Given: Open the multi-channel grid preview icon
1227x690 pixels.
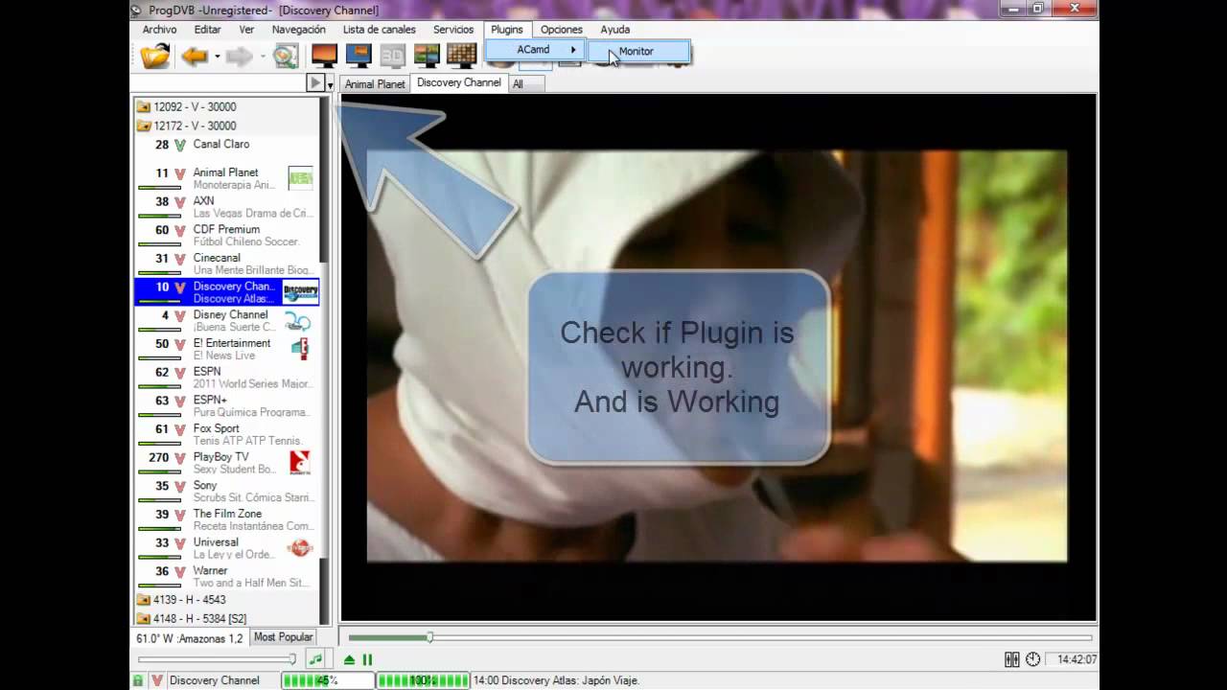Looking at the screenshot, I should pyautogui.click(x=461, y=56).
